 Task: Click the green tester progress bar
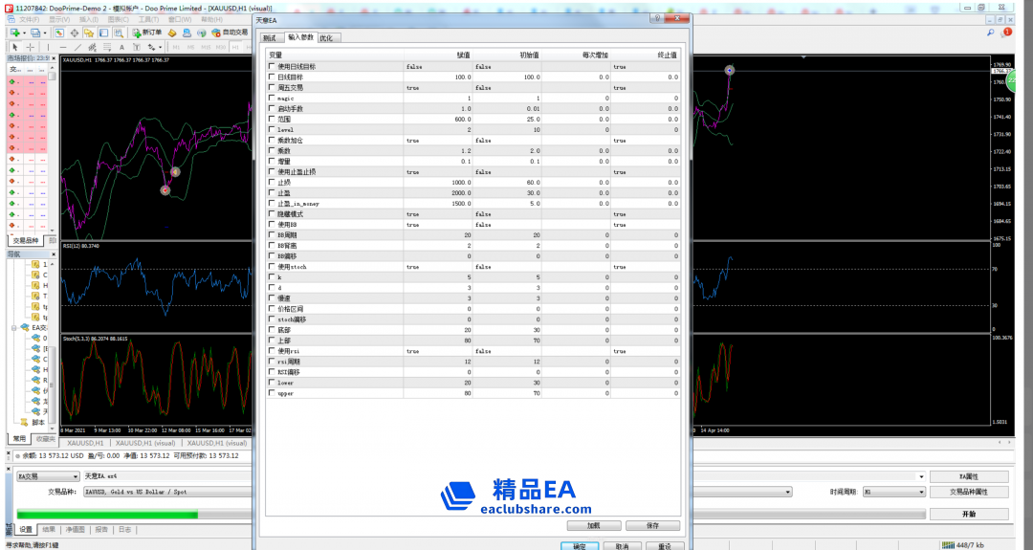click(107, 515)
